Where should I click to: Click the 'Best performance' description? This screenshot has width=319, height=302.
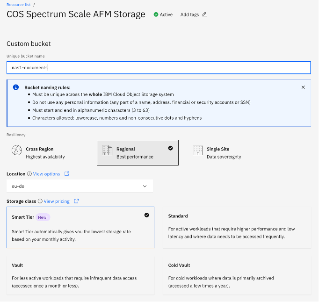[135, 157]
